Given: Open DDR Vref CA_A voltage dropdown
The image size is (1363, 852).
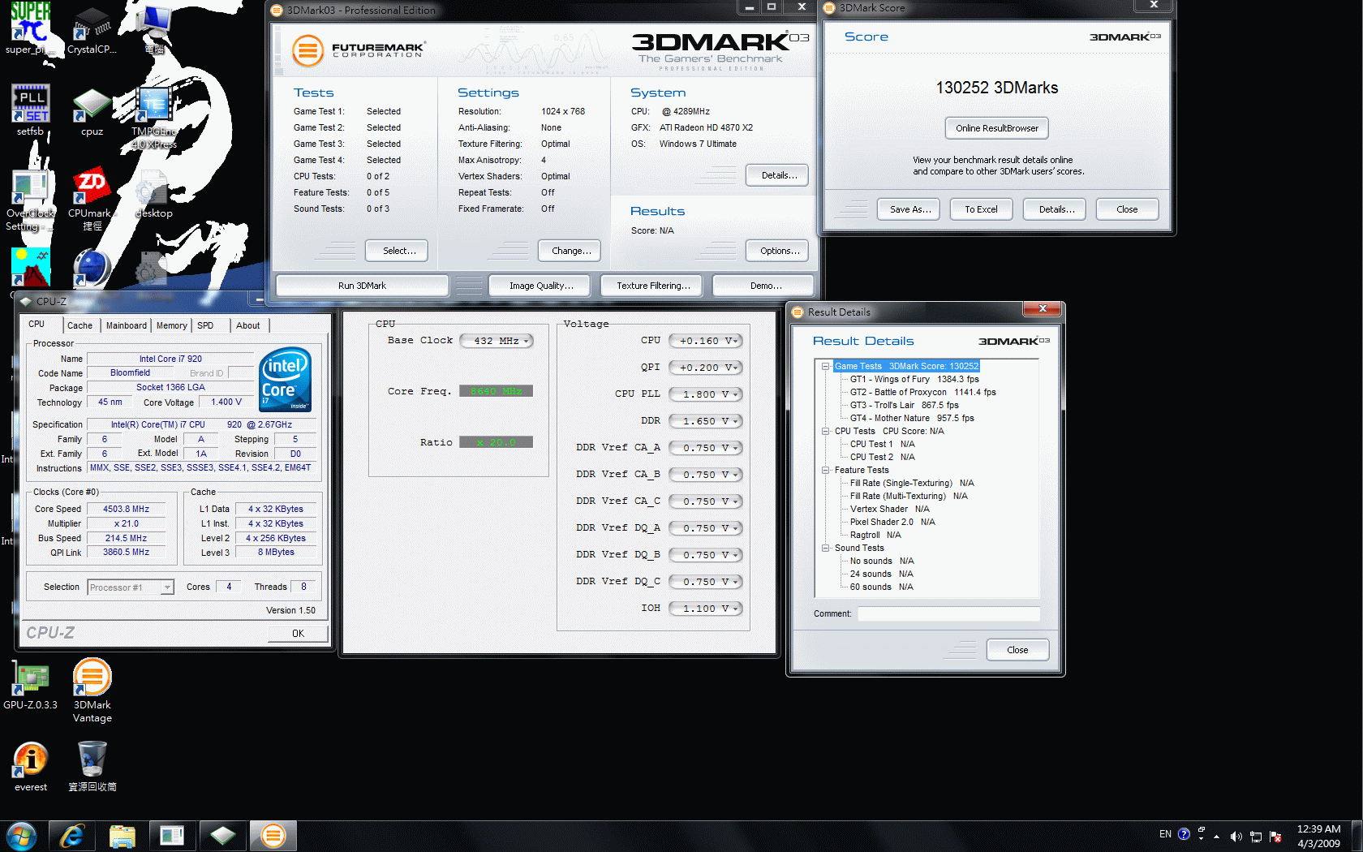Looking at the screenshot, I should [705, 448].
